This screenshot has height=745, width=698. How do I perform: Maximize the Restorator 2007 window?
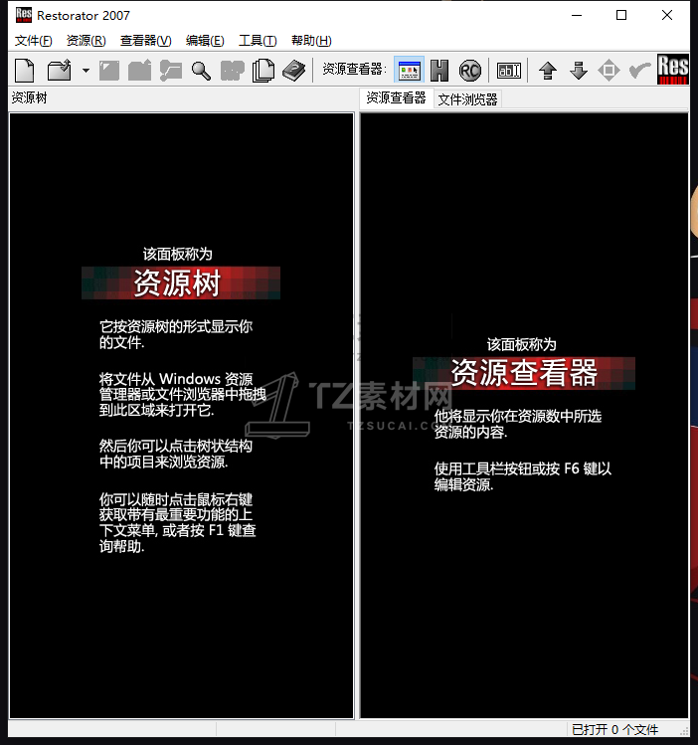click(621, 15)
